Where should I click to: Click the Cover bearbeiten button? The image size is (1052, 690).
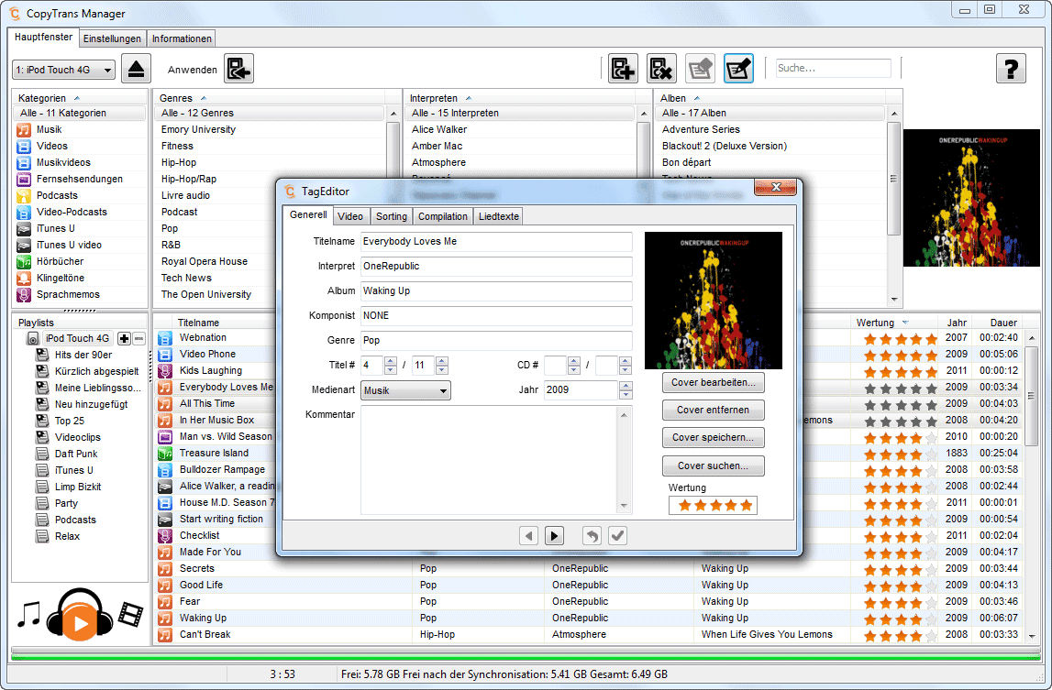tap(714, 382)
